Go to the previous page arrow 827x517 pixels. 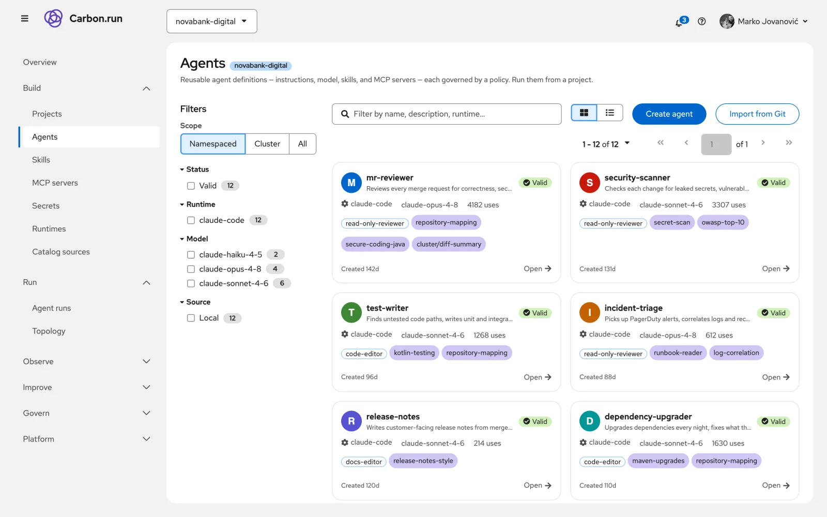[x=686, y=143]
